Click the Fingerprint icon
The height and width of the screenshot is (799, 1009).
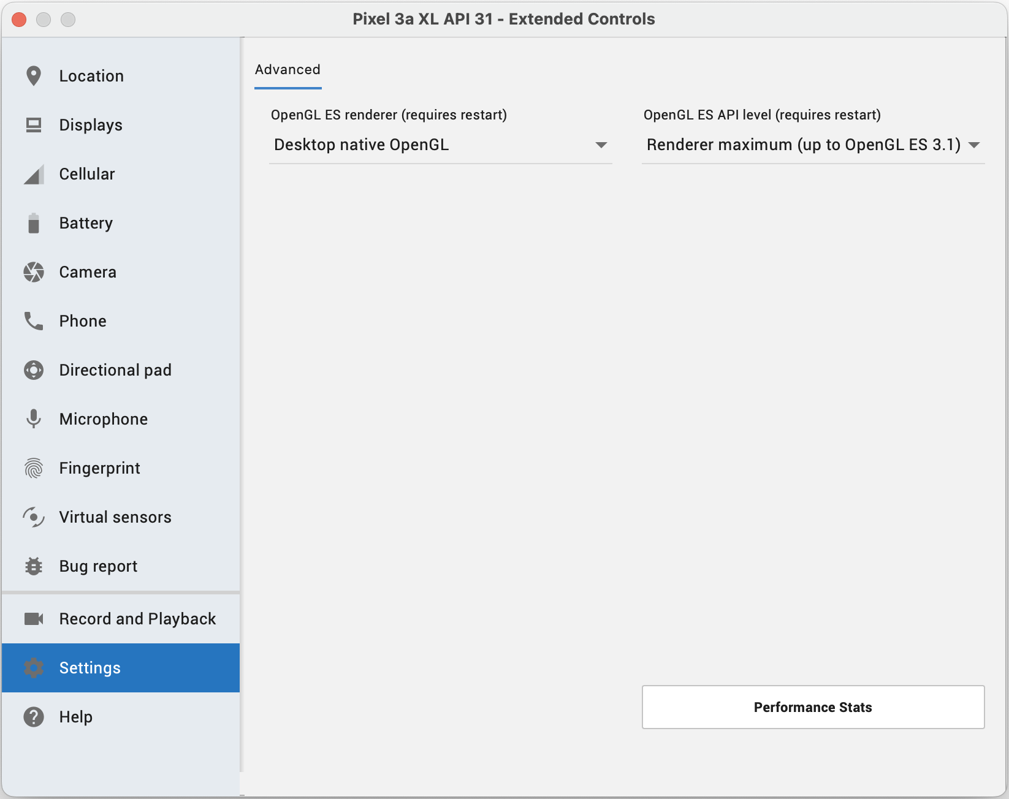34,468
